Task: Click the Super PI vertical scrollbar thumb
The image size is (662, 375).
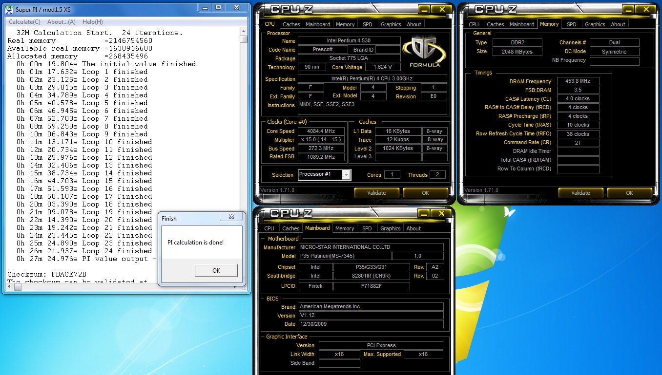Action: tap(244, 39)
